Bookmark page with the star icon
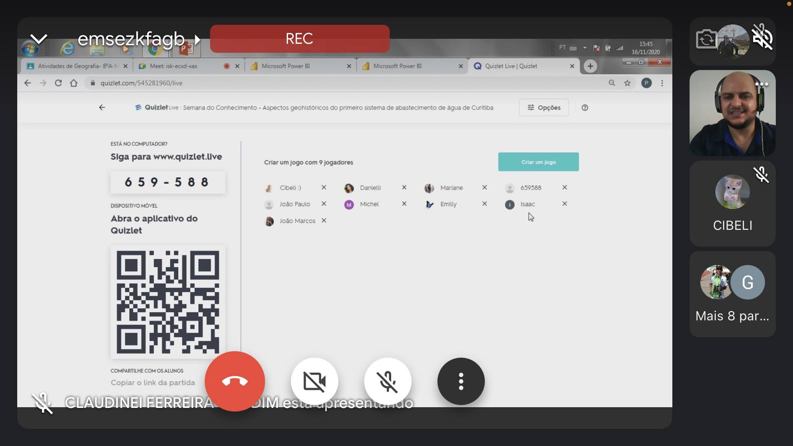Screen dimensions: 793x446 pyautogui.click(x=627, y=83)
